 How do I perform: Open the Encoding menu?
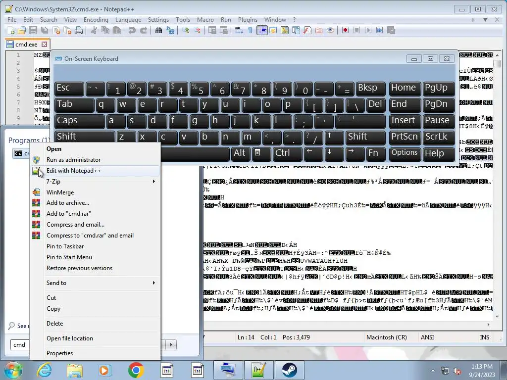point(96,20)
